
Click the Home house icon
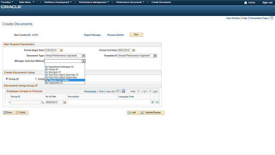(x=245, y=3)
